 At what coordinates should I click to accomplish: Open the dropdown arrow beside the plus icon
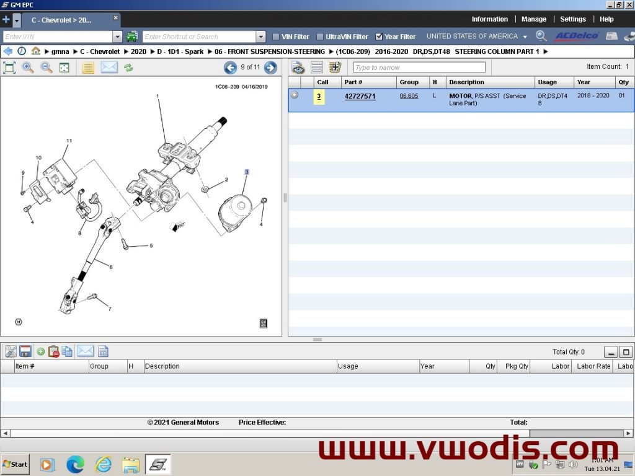pos(17,20)
